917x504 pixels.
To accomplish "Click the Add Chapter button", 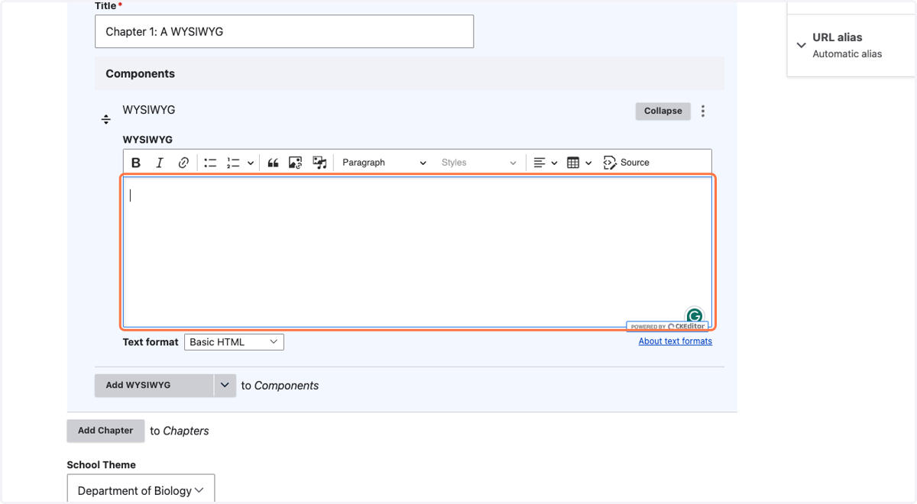I will [x=105, y=431].
